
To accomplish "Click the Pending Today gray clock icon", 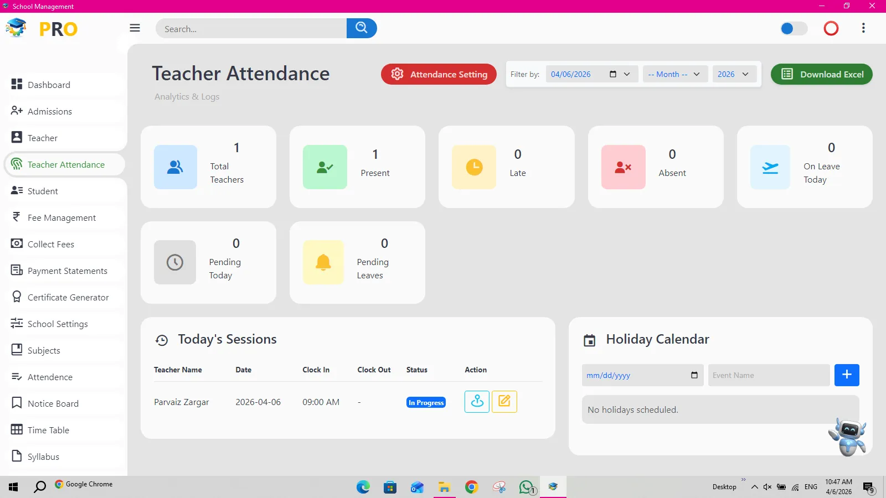I will [x=175, y=262].
